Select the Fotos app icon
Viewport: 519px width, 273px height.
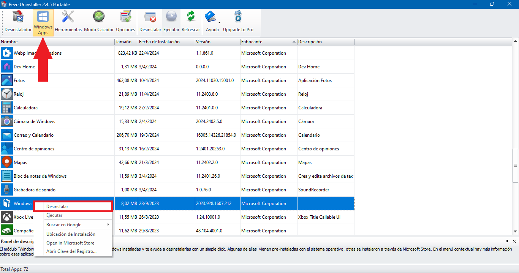[7, 80]
